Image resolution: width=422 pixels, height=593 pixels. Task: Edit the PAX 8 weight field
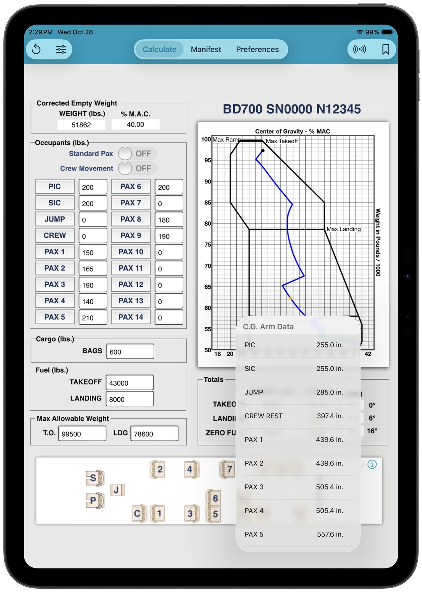(x=169, y=220)
